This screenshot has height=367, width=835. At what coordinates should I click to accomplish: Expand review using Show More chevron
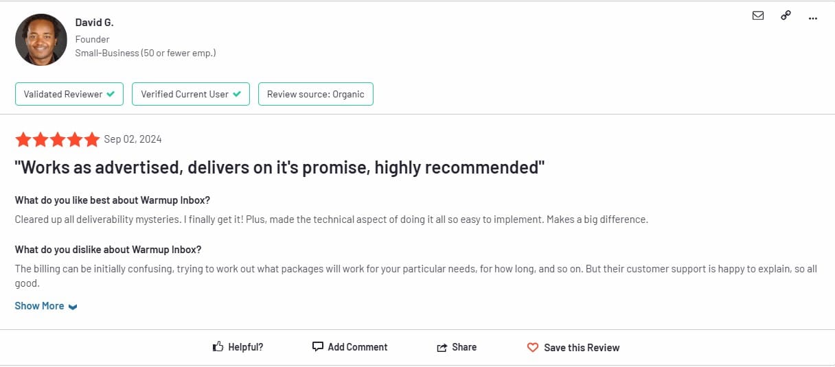[x=73, y=307]
